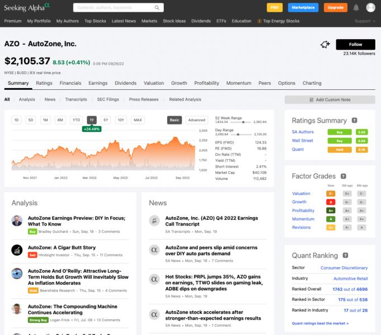
Task: Click the orange price chart area
Action: coord(104,154)
